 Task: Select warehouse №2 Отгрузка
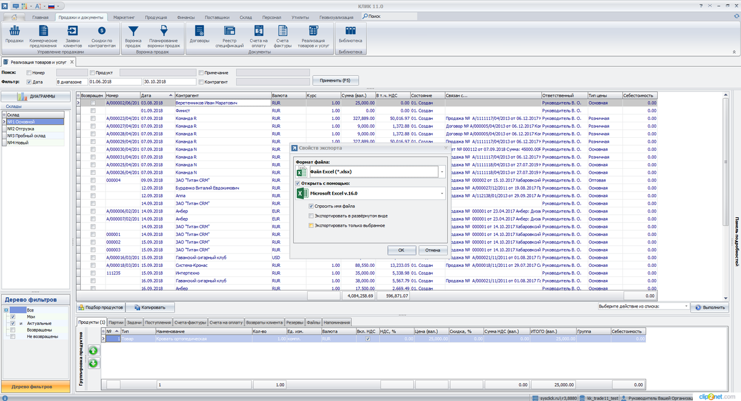click(35, 129)
